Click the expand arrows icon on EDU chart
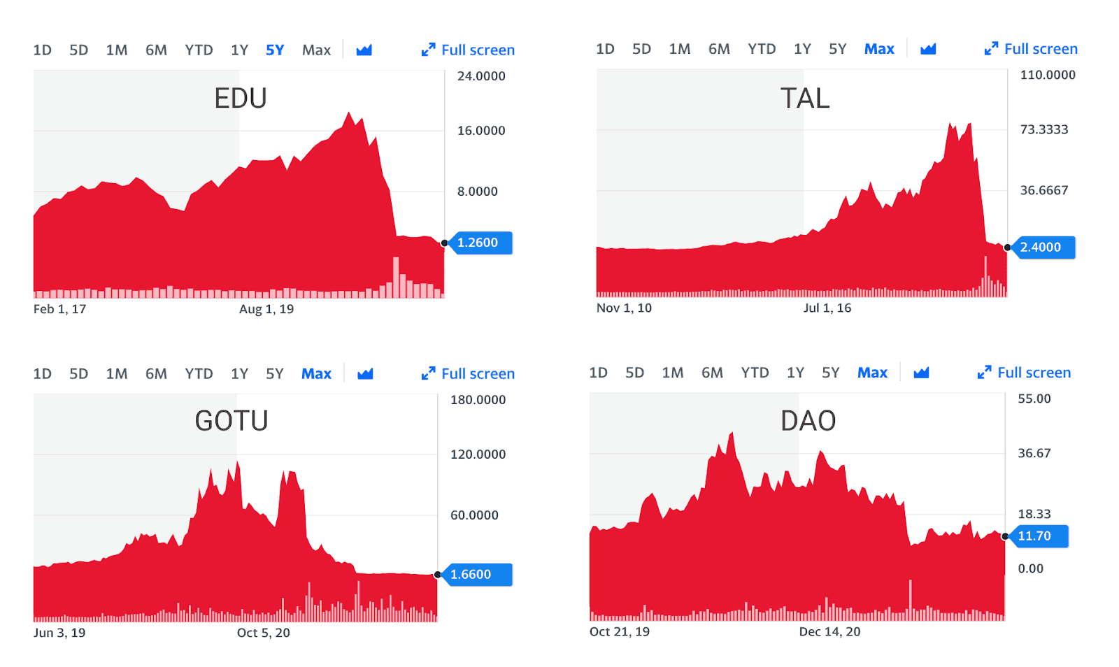The width and height of the screenshot is (1119, 667). pos(428,50)
